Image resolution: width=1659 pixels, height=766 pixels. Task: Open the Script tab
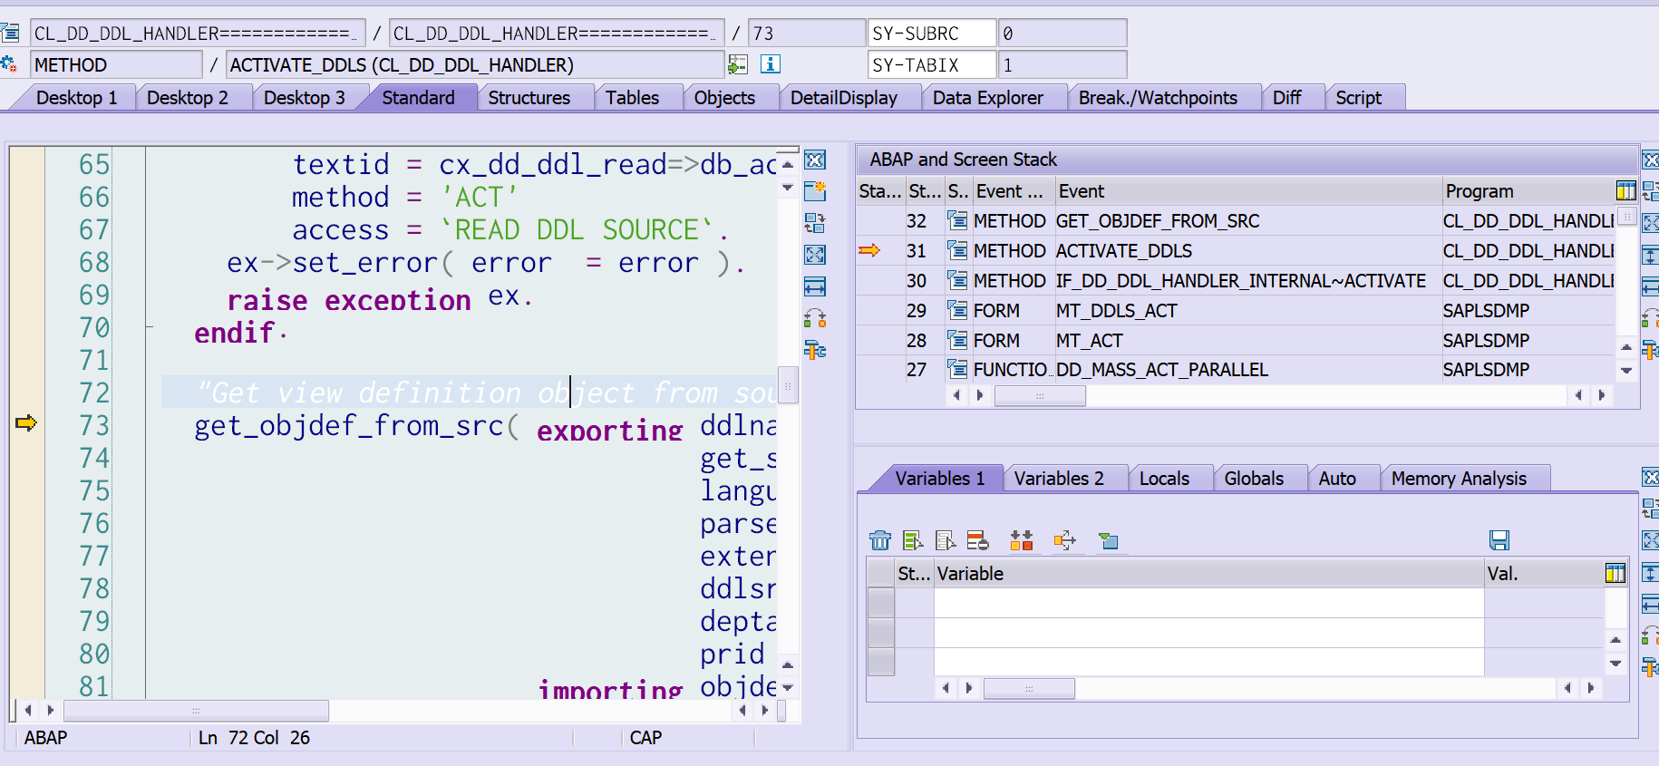click(1358, 98)
